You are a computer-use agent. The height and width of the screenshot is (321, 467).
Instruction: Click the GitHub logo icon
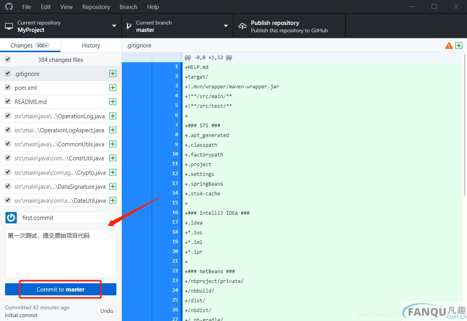[9, 7]
